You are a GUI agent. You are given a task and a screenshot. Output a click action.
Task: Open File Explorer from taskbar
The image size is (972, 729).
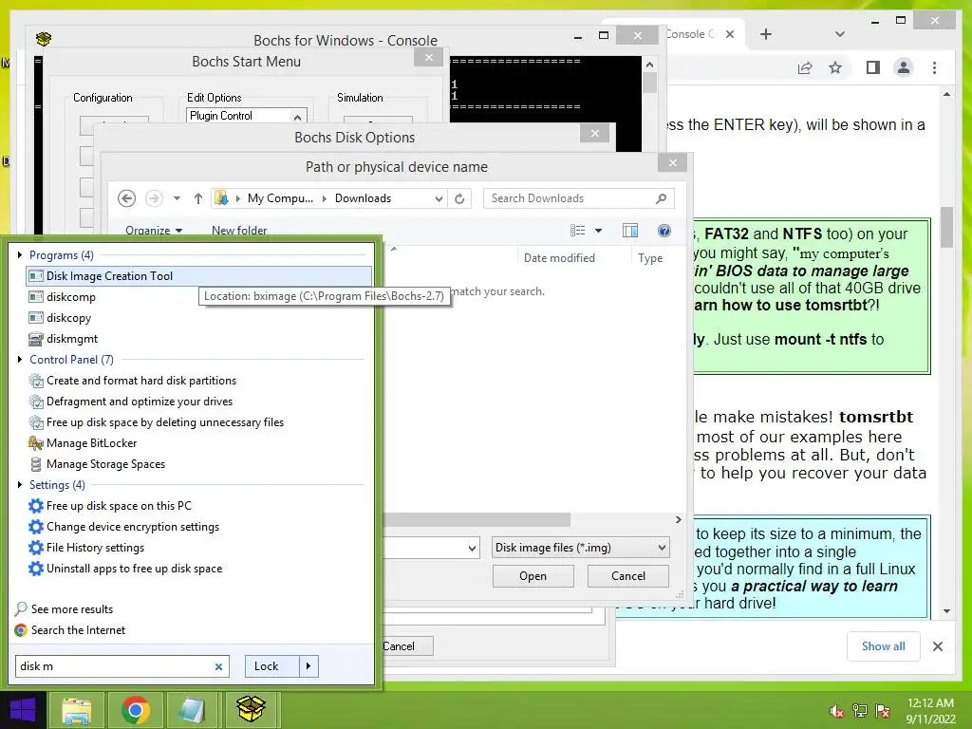76,710
